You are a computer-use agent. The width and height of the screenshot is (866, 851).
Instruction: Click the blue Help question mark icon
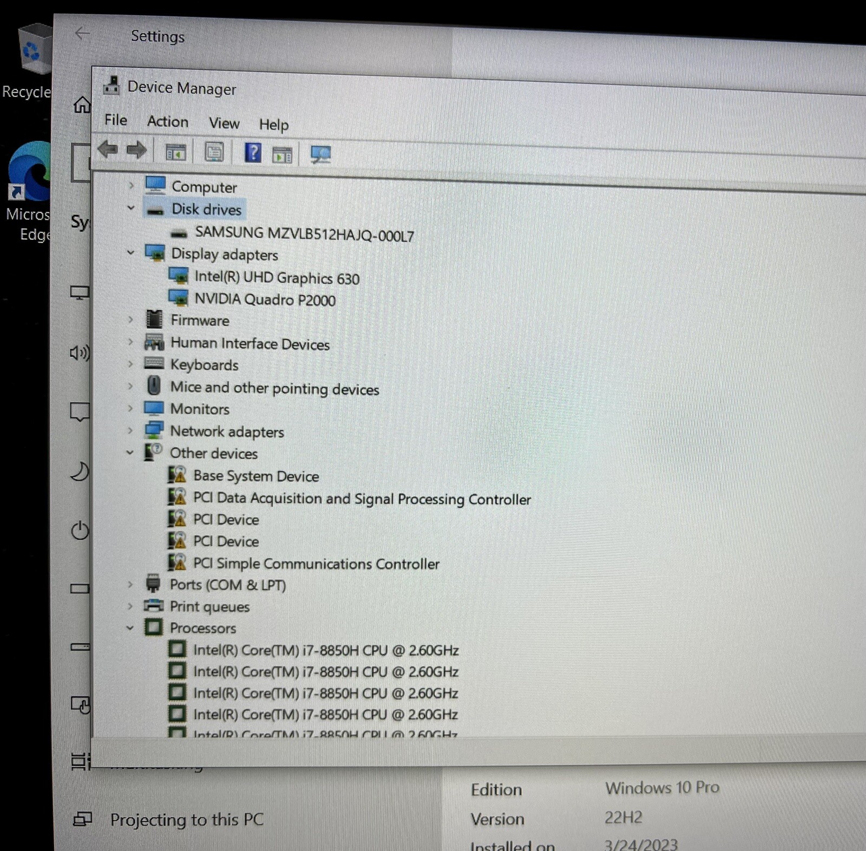point(253,153)
